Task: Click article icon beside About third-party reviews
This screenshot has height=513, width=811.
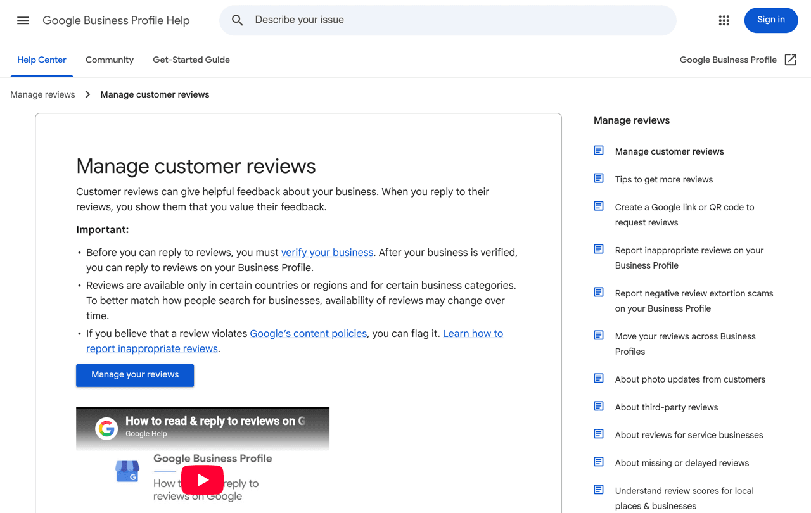Action: click(x=599, y=406)
